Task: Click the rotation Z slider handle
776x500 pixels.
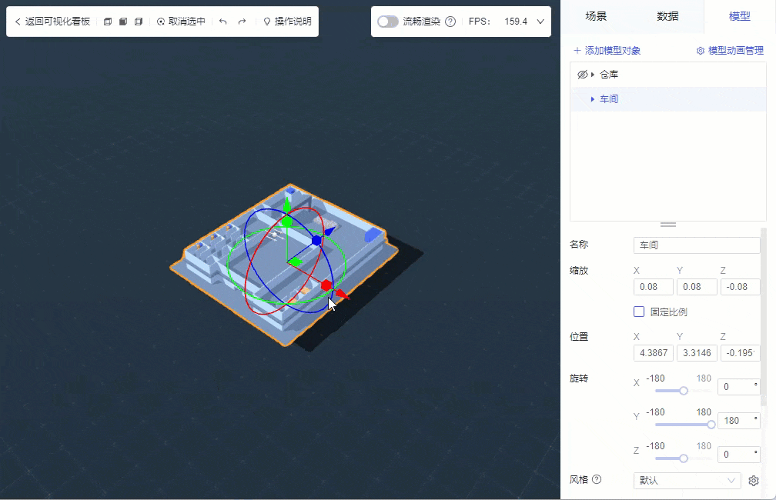Action: 684,458
